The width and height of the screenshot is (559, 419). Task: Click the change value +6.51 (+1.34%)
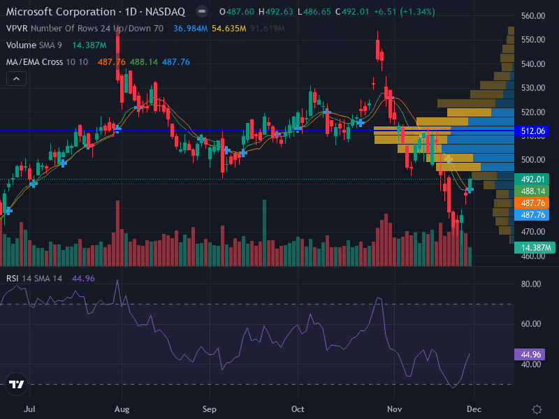(x=405, y=12)
